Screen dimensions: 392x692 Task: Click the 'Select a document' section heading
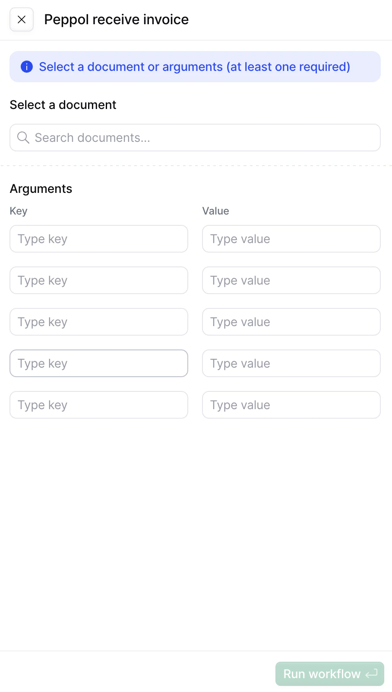click(63, 105)
